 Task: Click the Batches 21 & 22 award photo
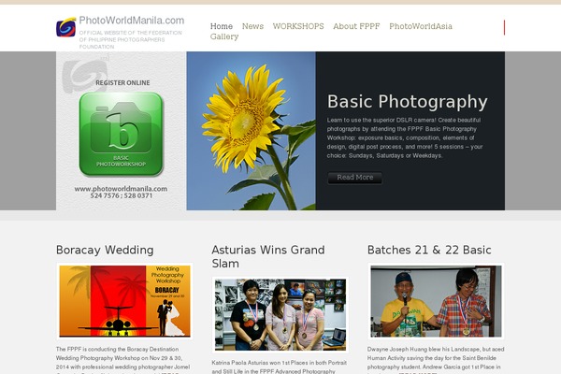point(436,301)
